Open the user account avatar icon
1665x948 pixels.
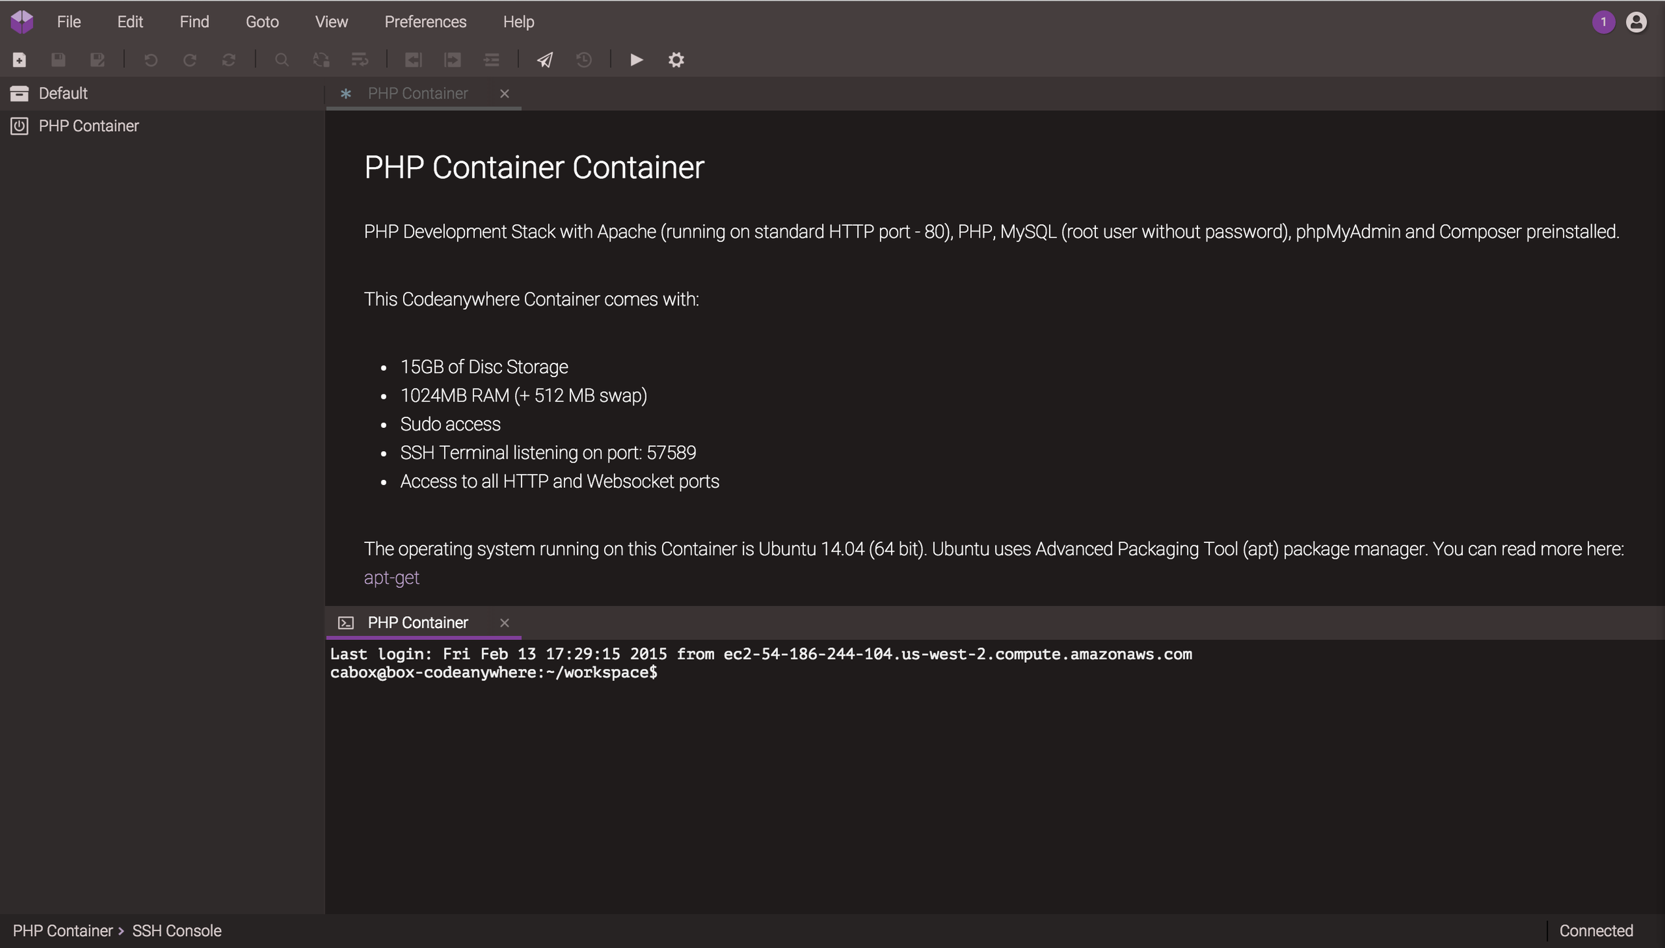click(x=1635, y=22)
